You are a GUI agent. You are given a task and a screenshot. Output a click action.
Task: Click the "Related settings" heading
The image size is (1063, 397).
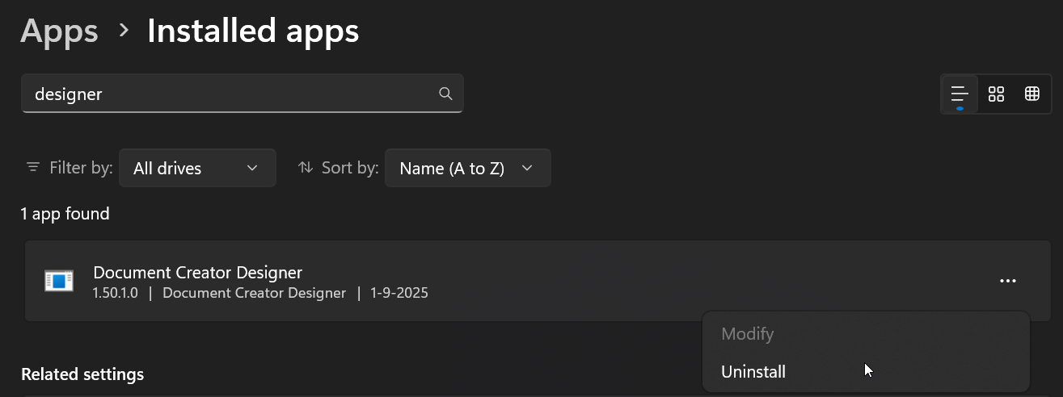82,374
